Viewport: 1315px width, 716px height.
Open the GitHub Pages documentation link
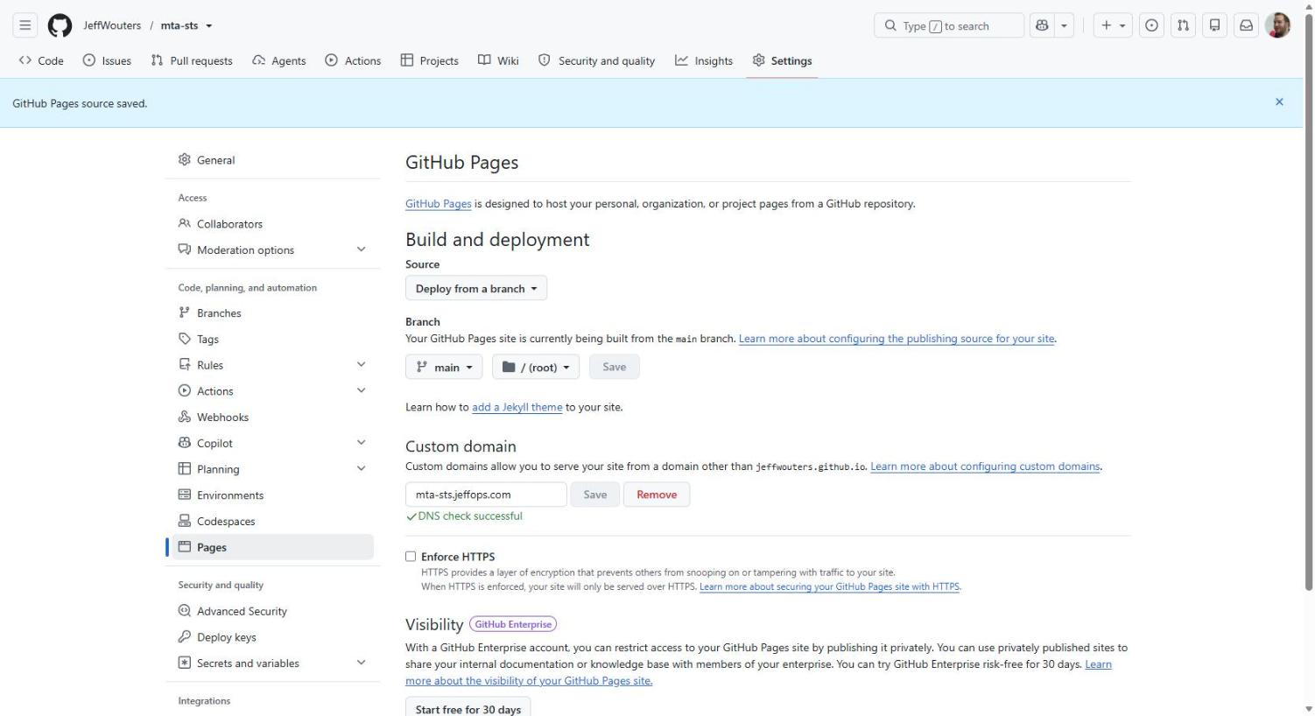439,204
